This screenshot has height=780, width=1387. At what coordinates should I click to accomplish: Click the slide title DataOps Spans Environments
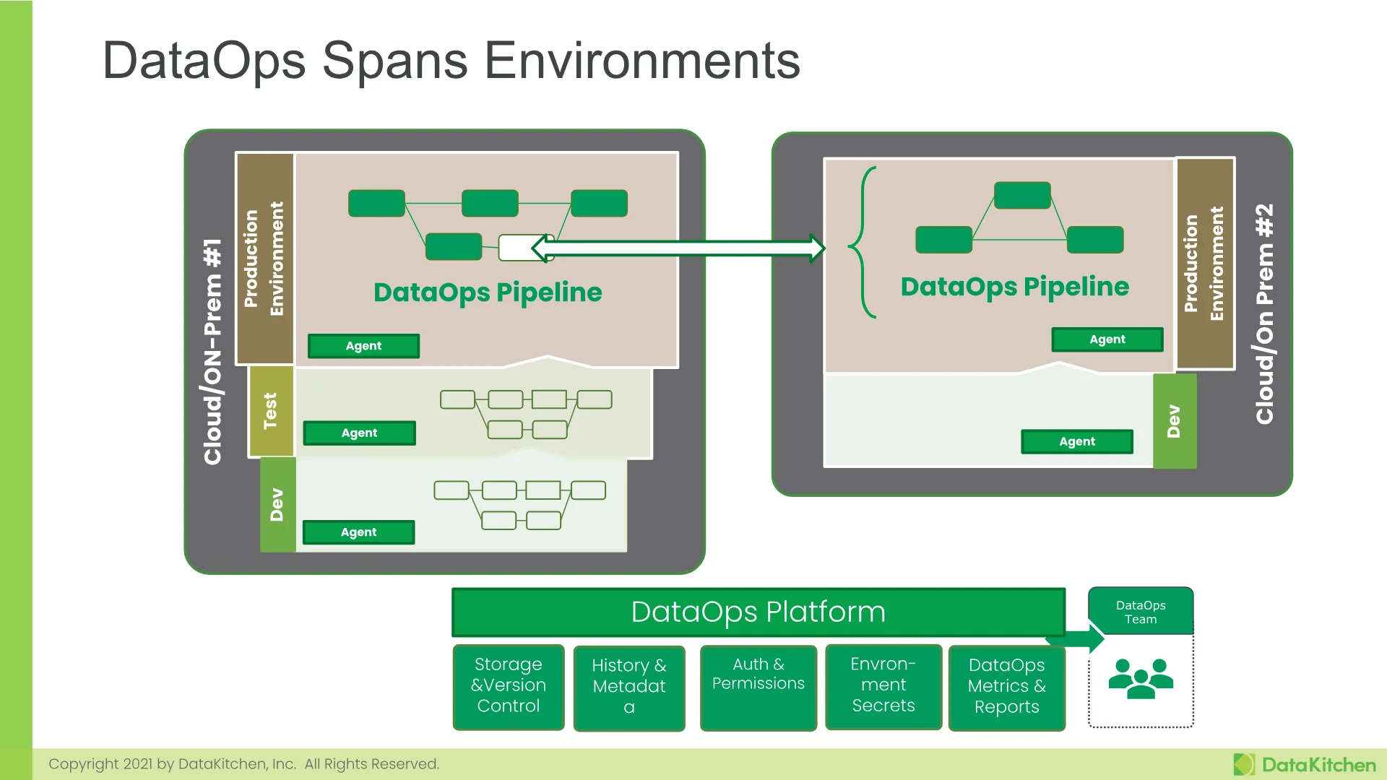pos(451,61)
